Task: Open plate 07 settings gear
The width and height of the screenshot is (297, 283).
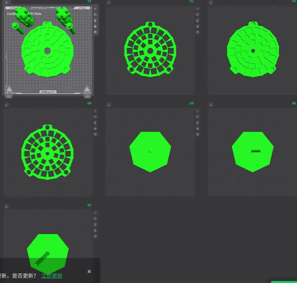Action: [x=95, y=236]
